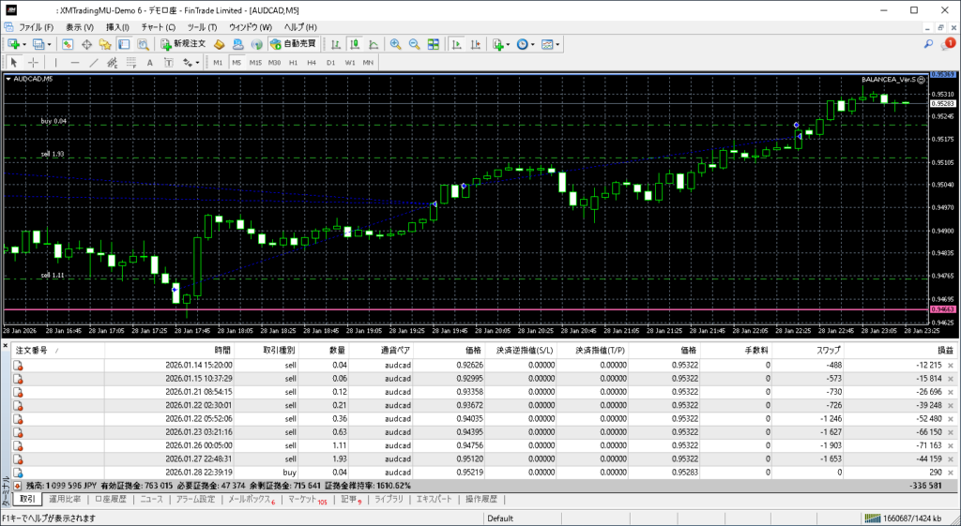
Task: Click the pink 0.94663 price level label
Action: tap(942, 308)
